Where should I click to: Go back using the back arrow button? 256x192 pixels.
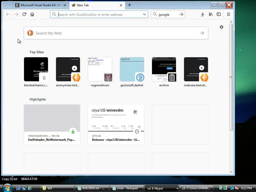tap(8, 14)
